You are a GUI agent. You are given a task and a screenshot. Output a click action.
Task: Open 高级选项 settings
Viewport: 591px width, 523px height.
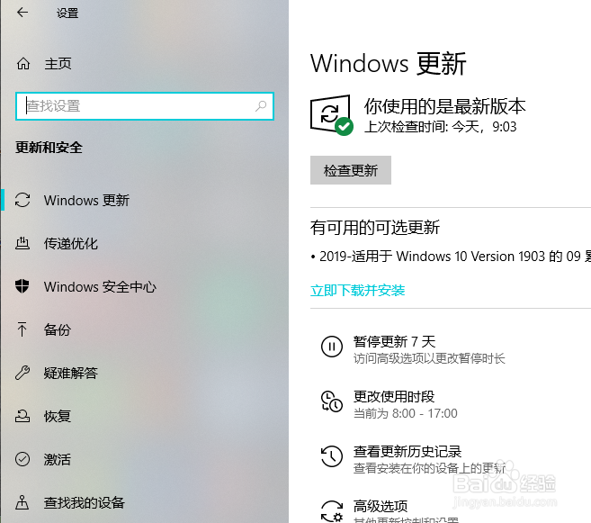(x=381, y=506)
